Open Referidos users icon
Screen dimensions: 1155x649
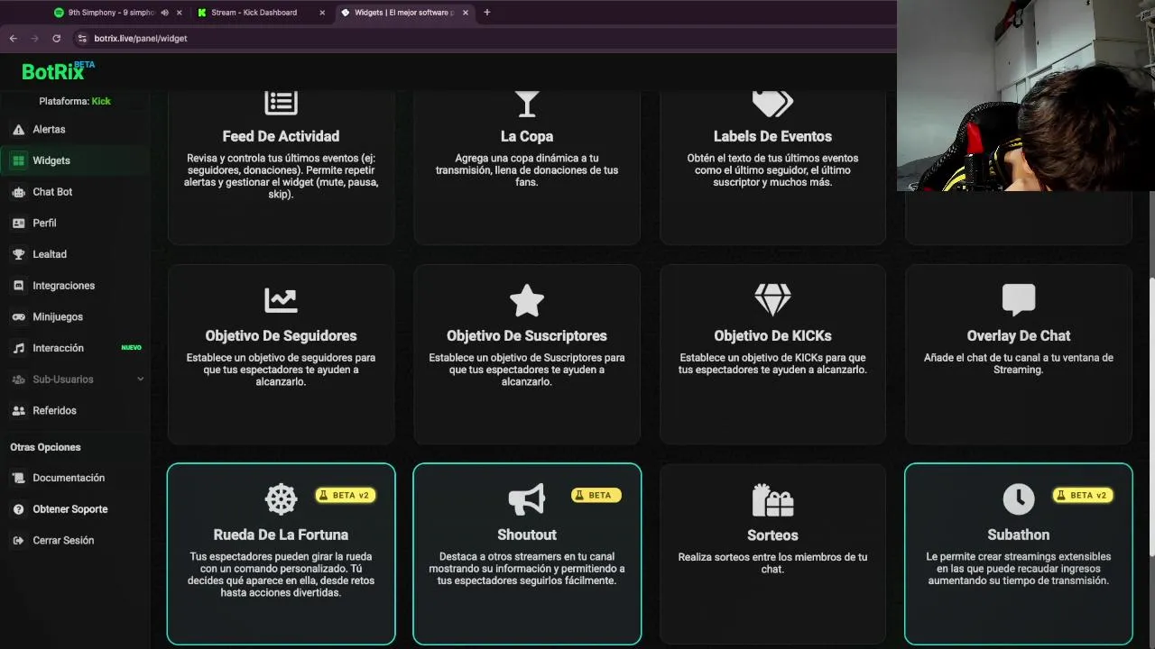tap(18, 410)
